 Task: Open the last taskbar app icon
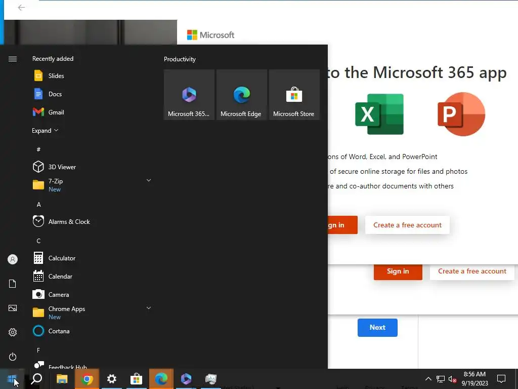(x=211, y=379)
